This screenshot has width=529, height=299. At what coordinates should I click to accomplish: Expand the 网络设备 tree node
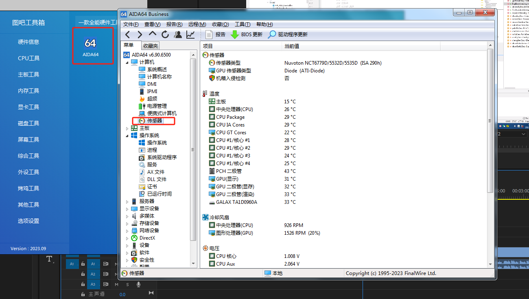(x=127, y=231)
